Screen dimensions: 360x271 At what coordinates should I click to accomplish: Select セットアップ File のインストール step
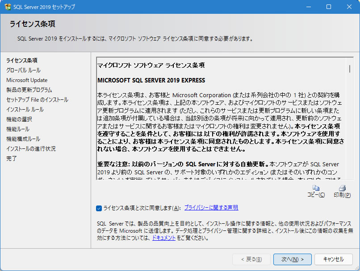coord(37,99)
